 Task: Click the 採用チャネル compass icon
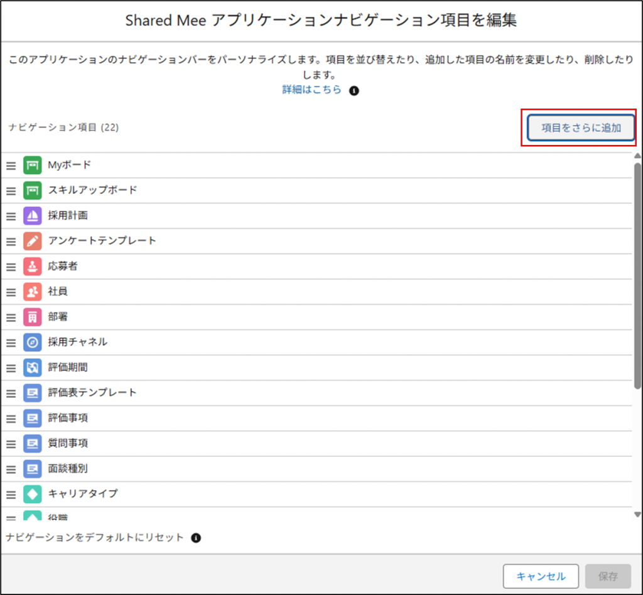coord(32,342)
